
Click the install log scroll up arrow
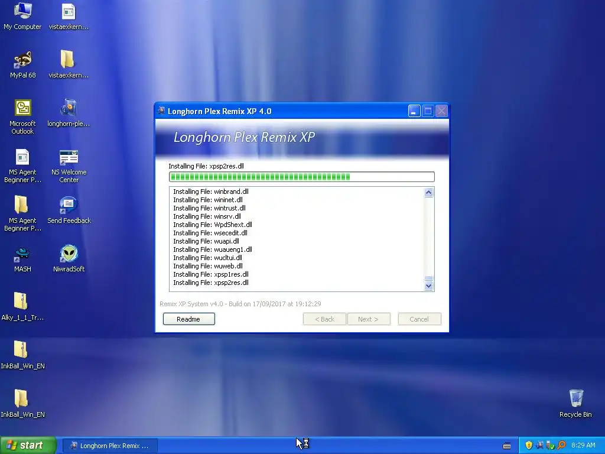click(x=429, y=192)
